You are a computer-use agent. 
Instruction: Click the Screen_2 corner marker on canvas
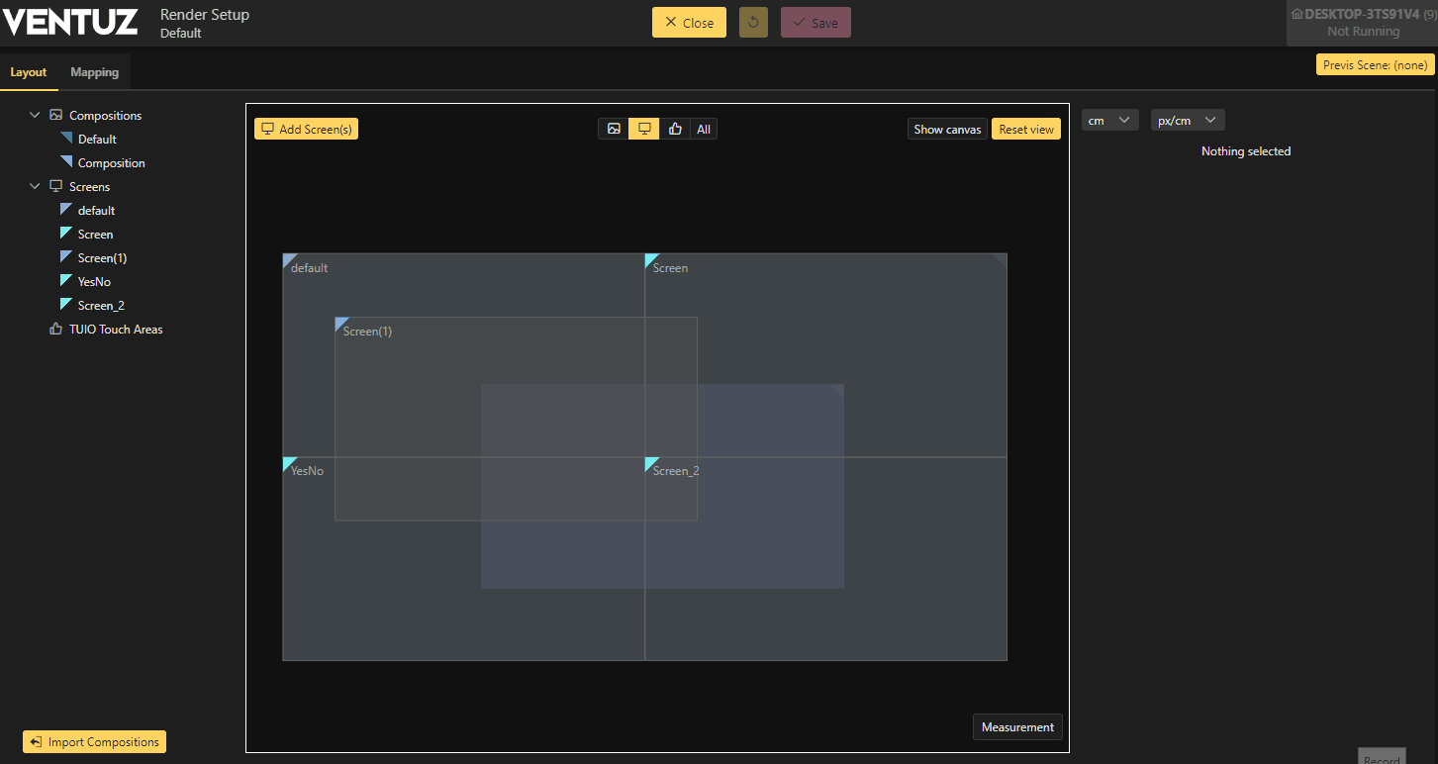coord(651,463)
